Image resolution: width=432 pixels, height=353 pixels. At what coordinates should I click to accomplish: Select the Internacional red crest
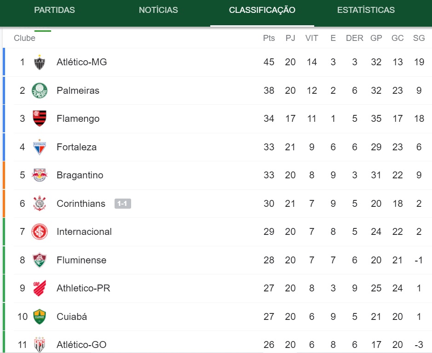[x=40, y=232]
